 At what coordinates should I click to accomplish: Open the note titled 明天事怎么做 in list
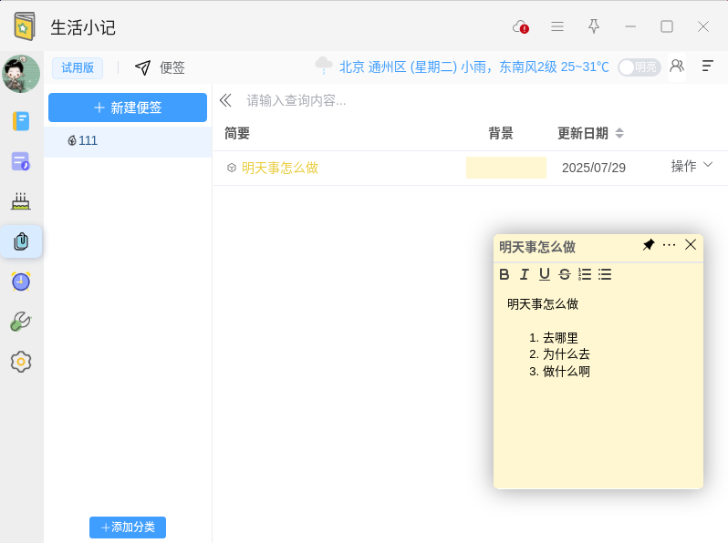tap(279, 168)
